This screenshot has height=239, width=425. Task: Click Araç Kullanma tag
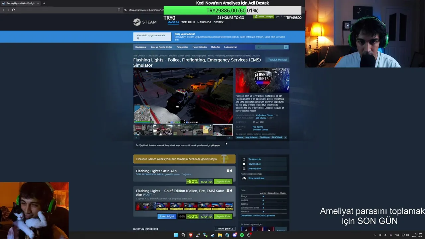click(x=251, y=137)
